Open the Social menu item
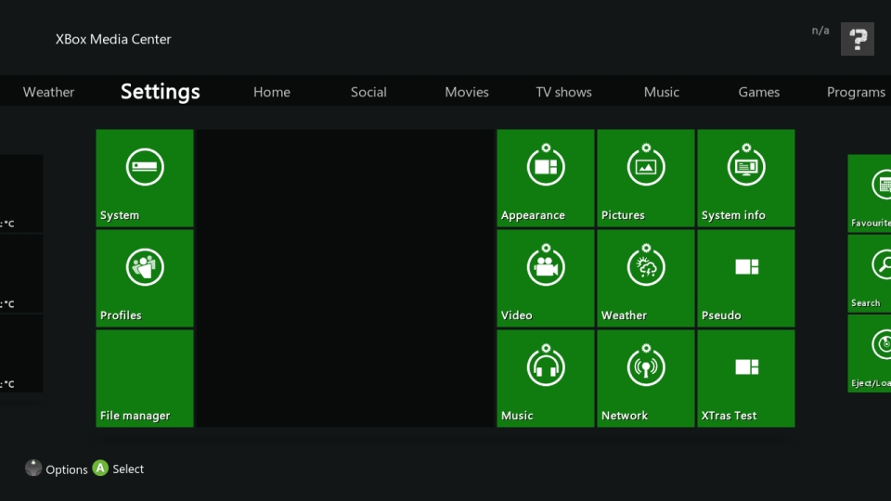891x501 pixels. [x=368, y=92]
